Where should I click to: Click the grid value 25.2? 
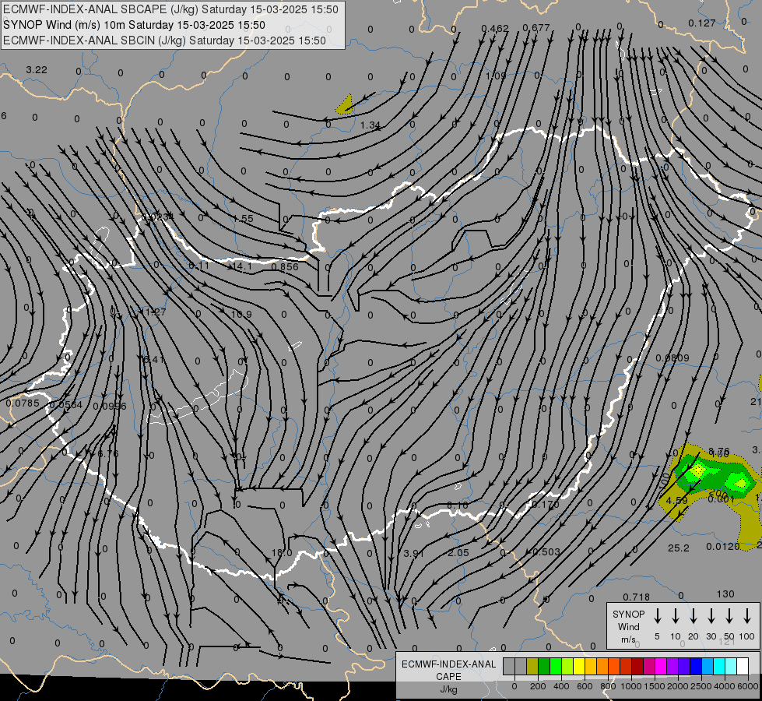coord(679,548)
